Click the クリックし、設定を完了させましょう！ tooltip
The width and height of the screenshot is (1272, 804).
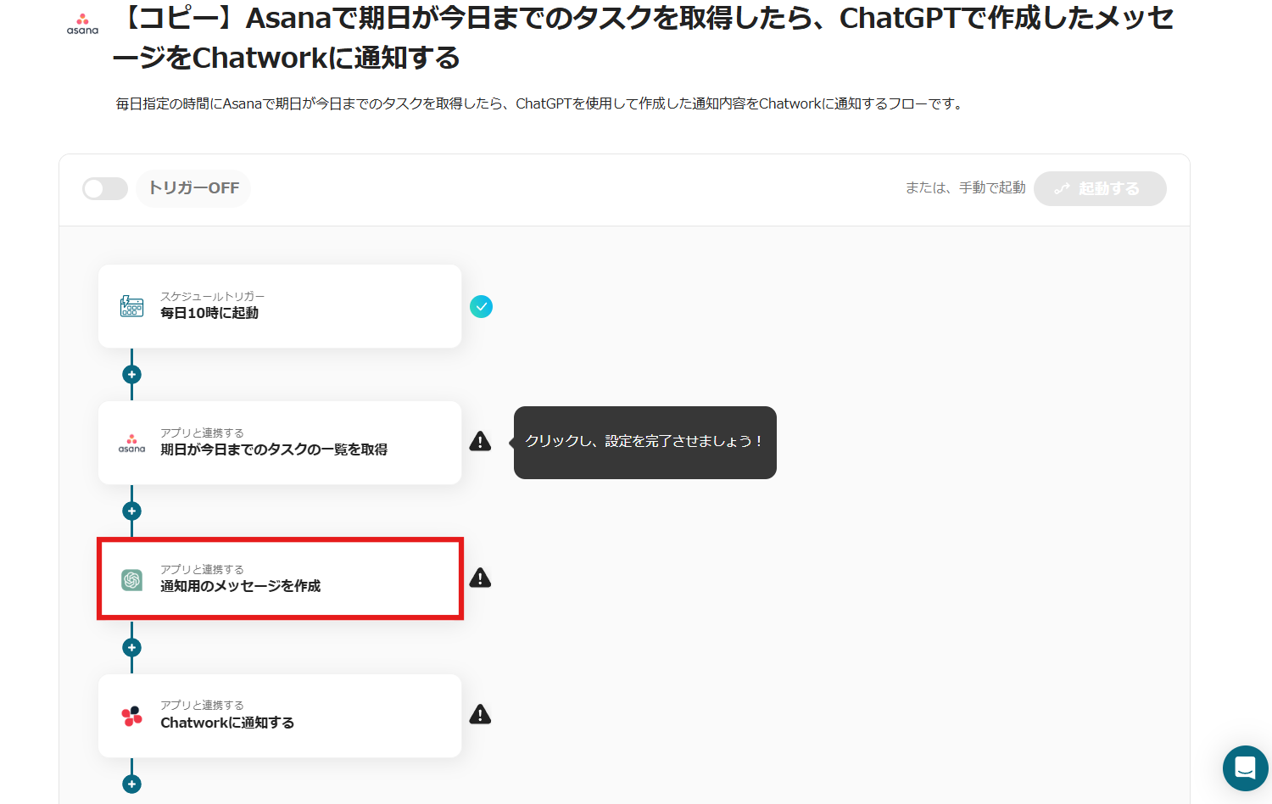pos(645,442)
